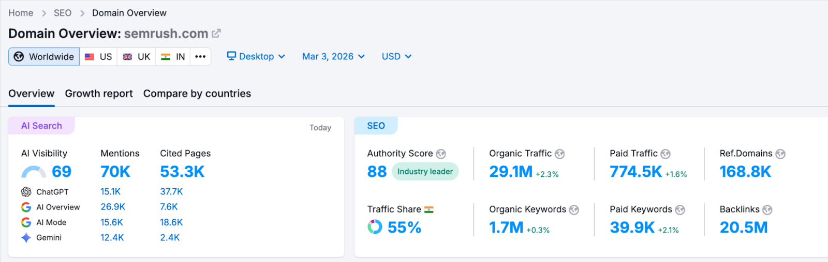Screen dimensions: 828x262
Task: Open the semrush.com external link icon
Action: point(216,34)
